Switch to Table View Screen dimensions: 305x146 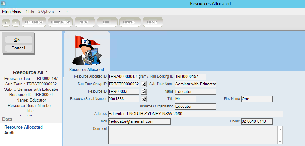point(60,22)
